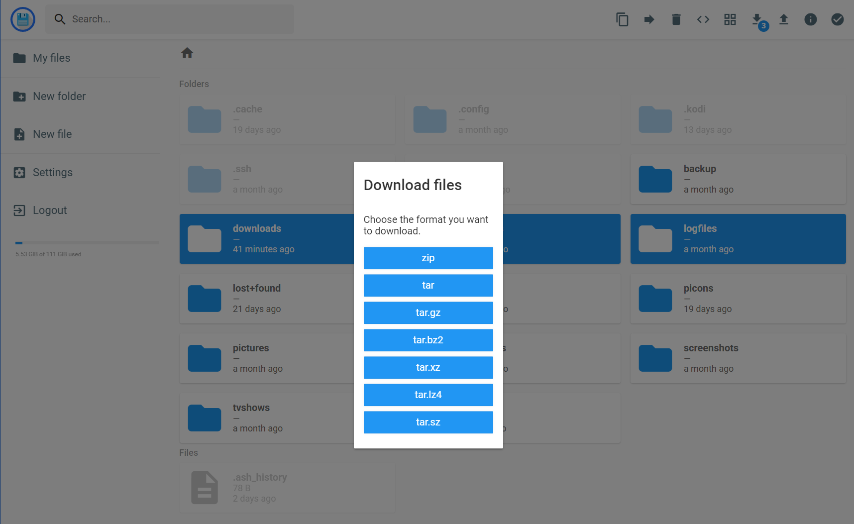Click the move file arrow icon
Image resolution: width=854 pixels, height=524 pixels.
[649, 19]
